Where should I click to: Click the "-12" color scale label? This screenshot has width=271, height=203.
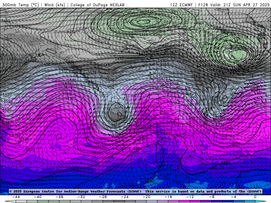[x=190, y=197]
